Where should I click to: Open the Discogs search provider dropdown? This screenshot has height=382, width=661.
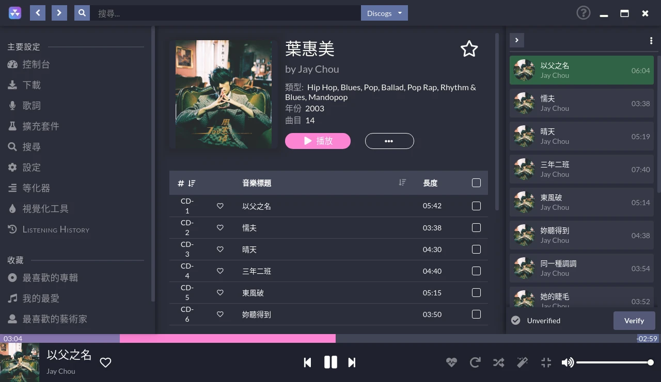coord(384,13)
